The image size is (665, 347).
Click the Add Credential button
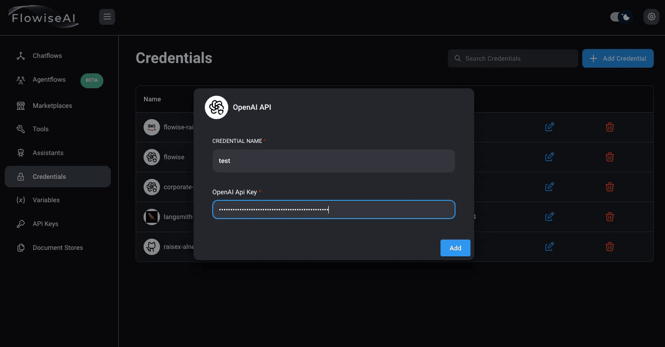pos(617,58)
